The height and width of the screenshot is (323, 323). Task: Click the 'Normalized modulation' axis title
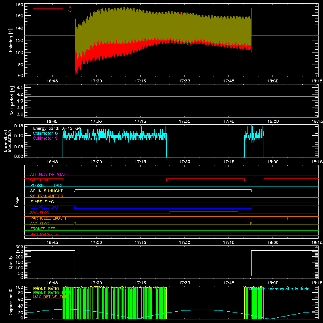pos(8,141)
